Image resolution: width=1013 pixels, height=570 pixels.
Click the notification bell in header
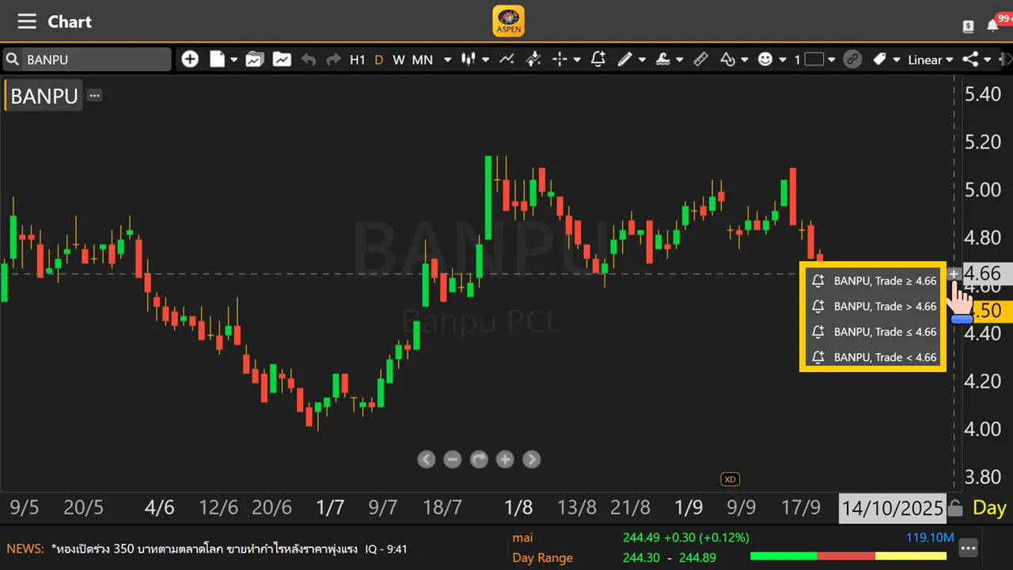(992, 25)
